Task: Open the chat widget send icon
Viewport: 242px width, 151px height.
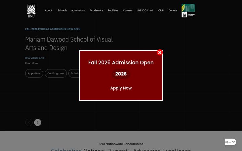Action: tap(233, 142)
